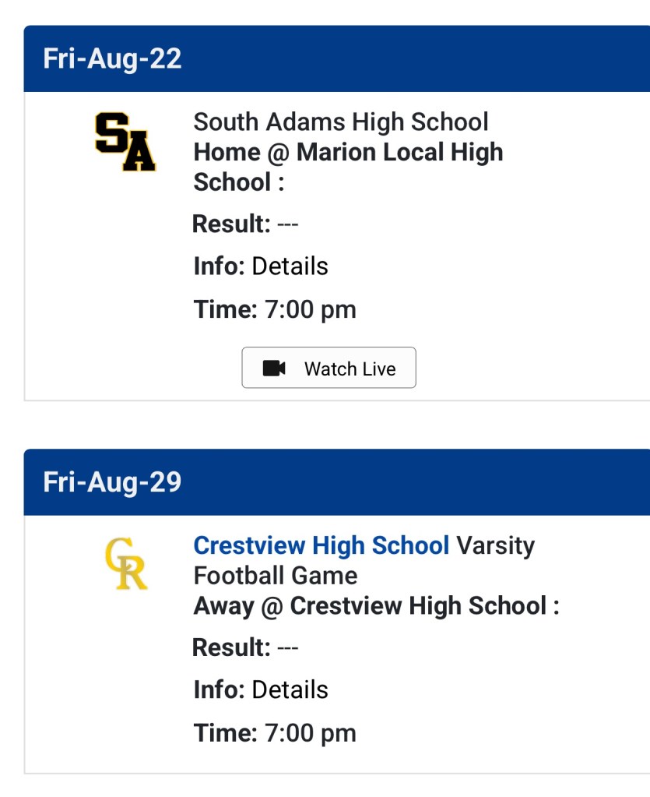Open the Crestview High School link
650x797 pixels.
click(321, 545)
